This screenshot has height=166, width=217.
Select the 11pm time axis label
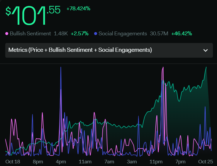(156, 162)
